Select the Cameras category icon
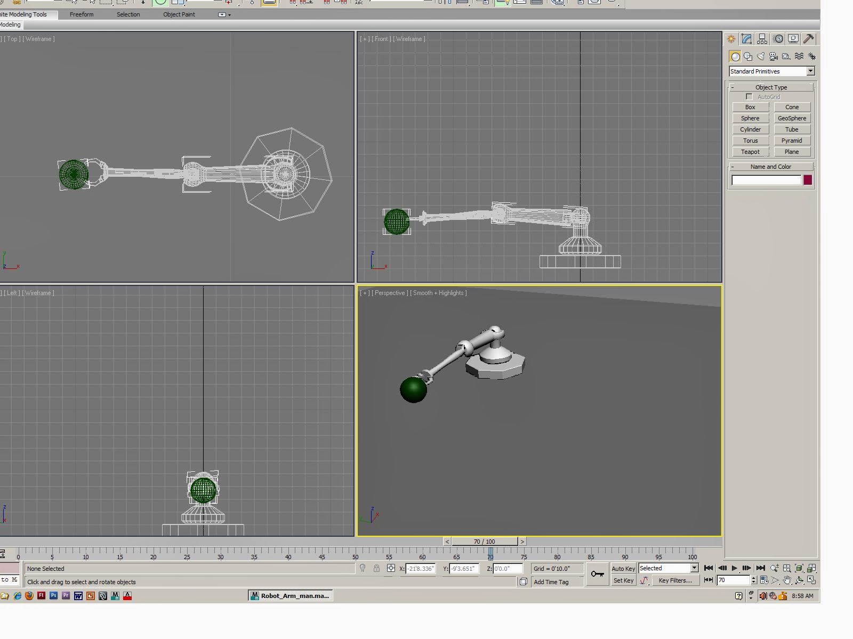The height and width of the screenshot is (639, 853). pyautogui.click(x=774, y=56)
